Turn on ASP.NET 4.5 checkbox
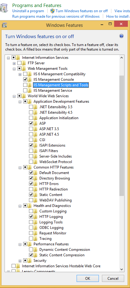The image size is (130, 288). (x=31, y=134)
